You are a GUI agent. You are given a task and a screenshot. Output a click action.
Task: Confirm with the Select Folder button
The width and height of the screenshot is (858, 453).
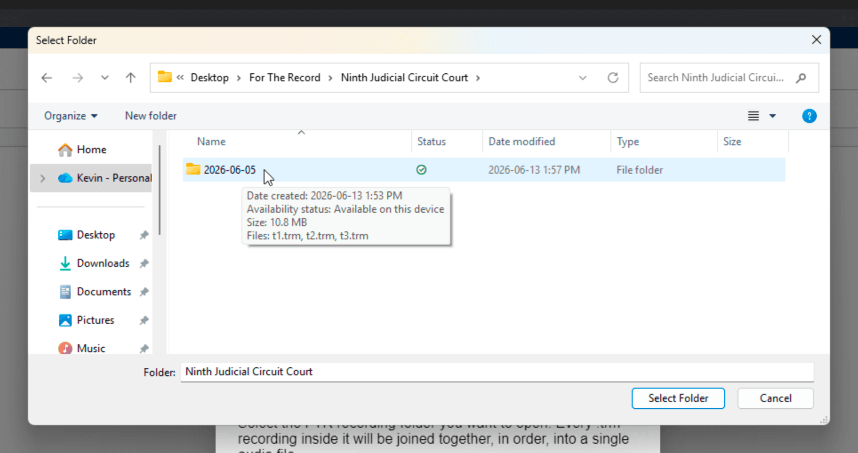[678, 398]
